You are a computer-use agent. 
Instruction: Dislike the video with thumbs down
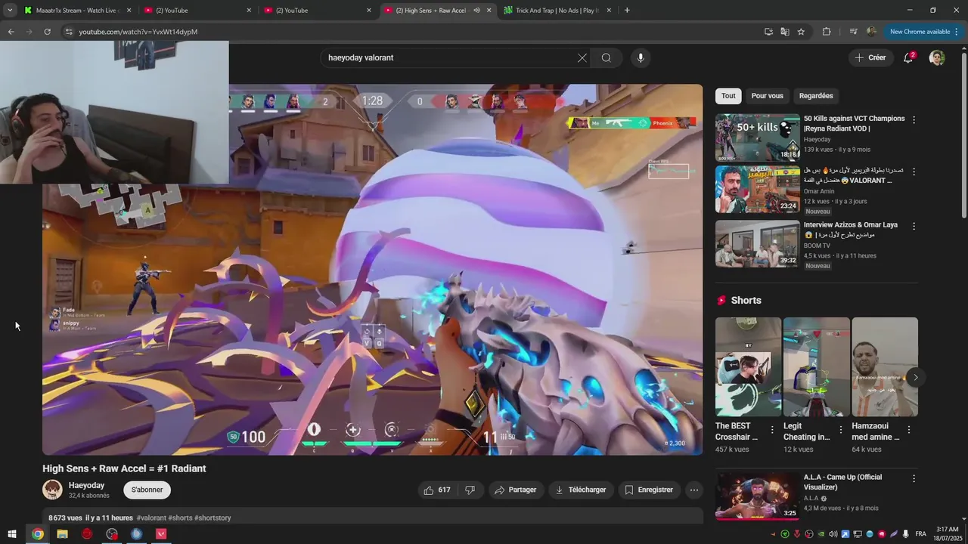(470, 490)
